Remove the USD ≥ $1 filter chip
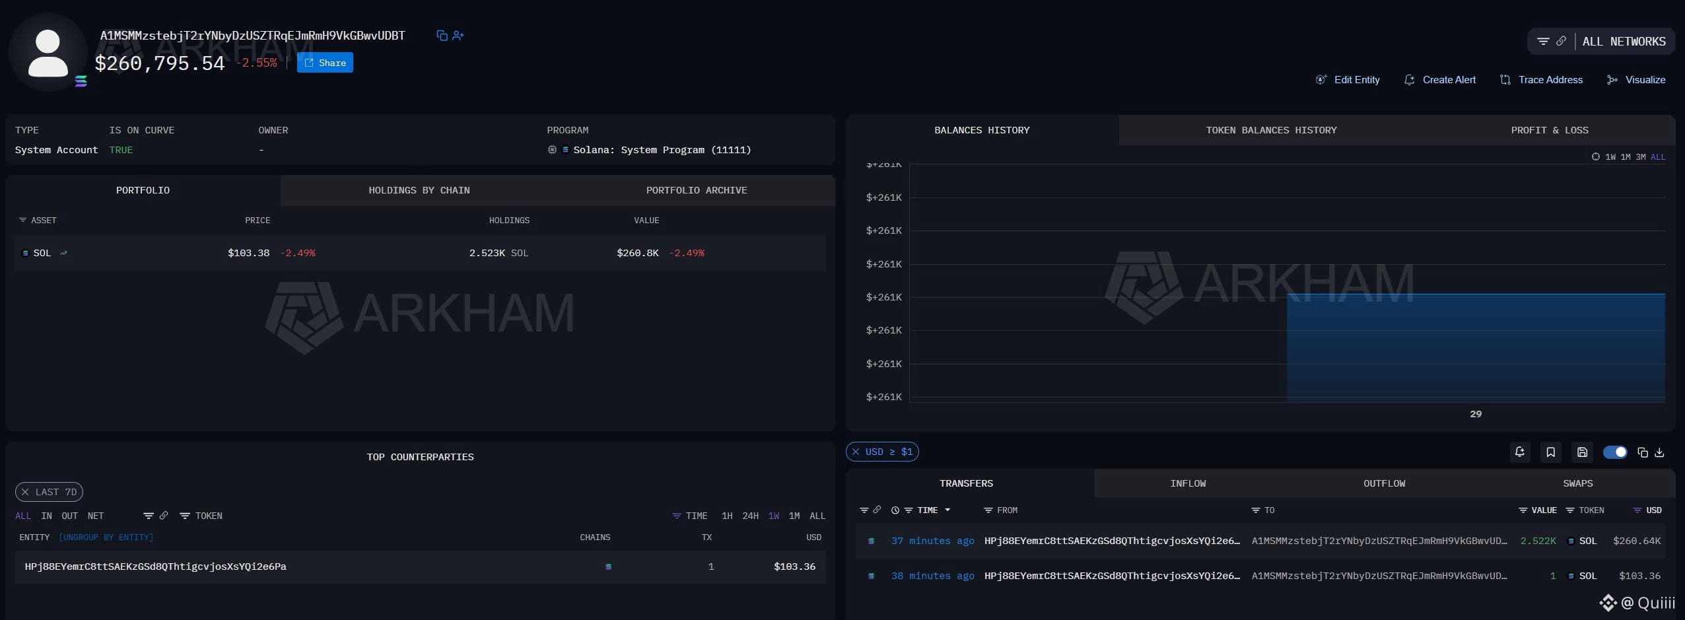The image size is (1685, 620). [856, 452]
